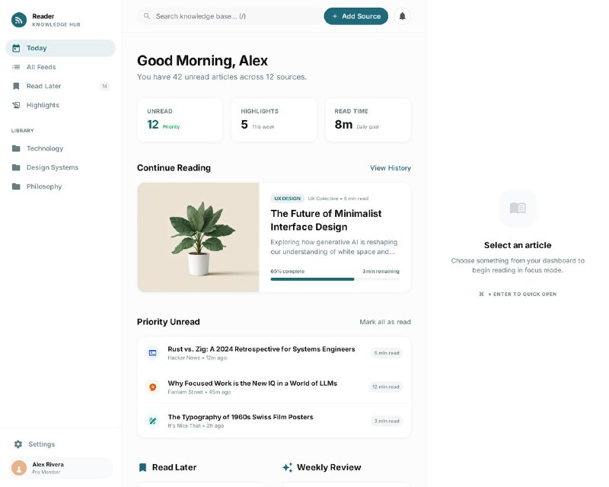609x487 pixels.
Task: Open the Today view
Action: [x=61, y=48]
